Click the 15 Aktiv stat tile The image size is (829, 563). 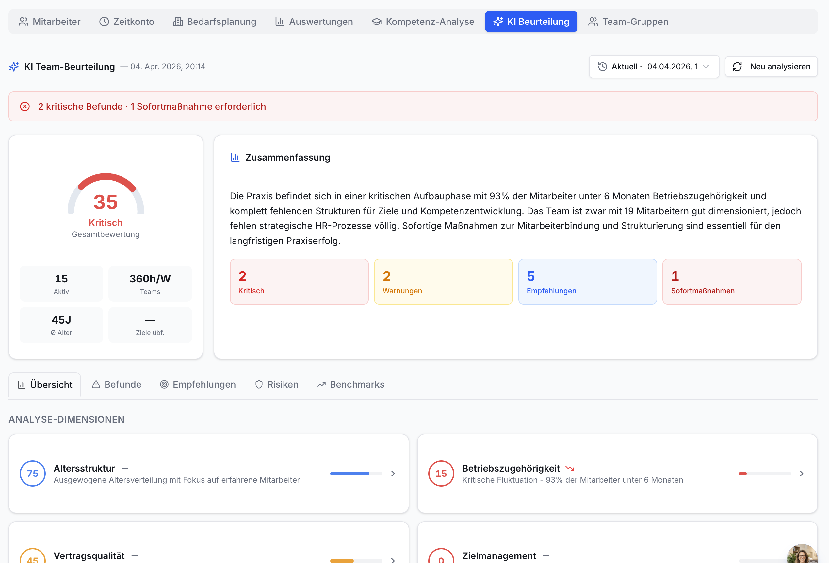[61, 284]
